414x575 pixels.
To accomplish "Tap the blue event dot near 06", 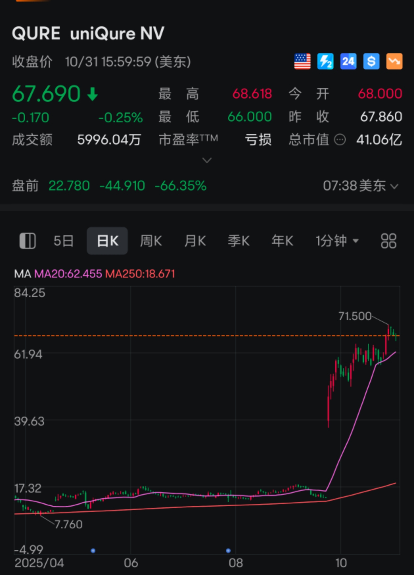I will point(93,550).
